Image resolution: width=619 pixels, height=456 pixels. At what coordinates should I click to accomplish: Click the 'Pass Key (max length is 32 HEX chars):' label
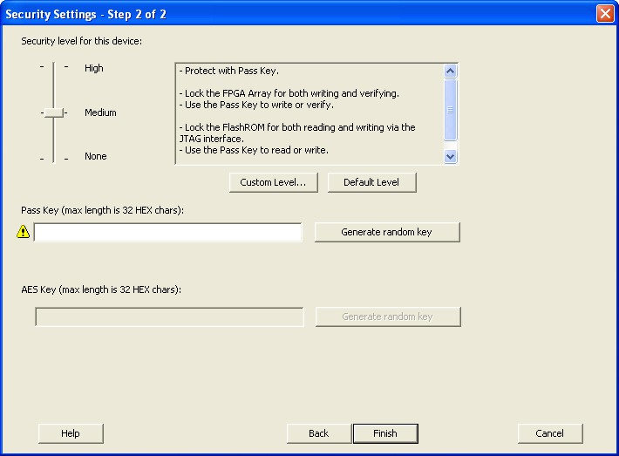point(103,210)
